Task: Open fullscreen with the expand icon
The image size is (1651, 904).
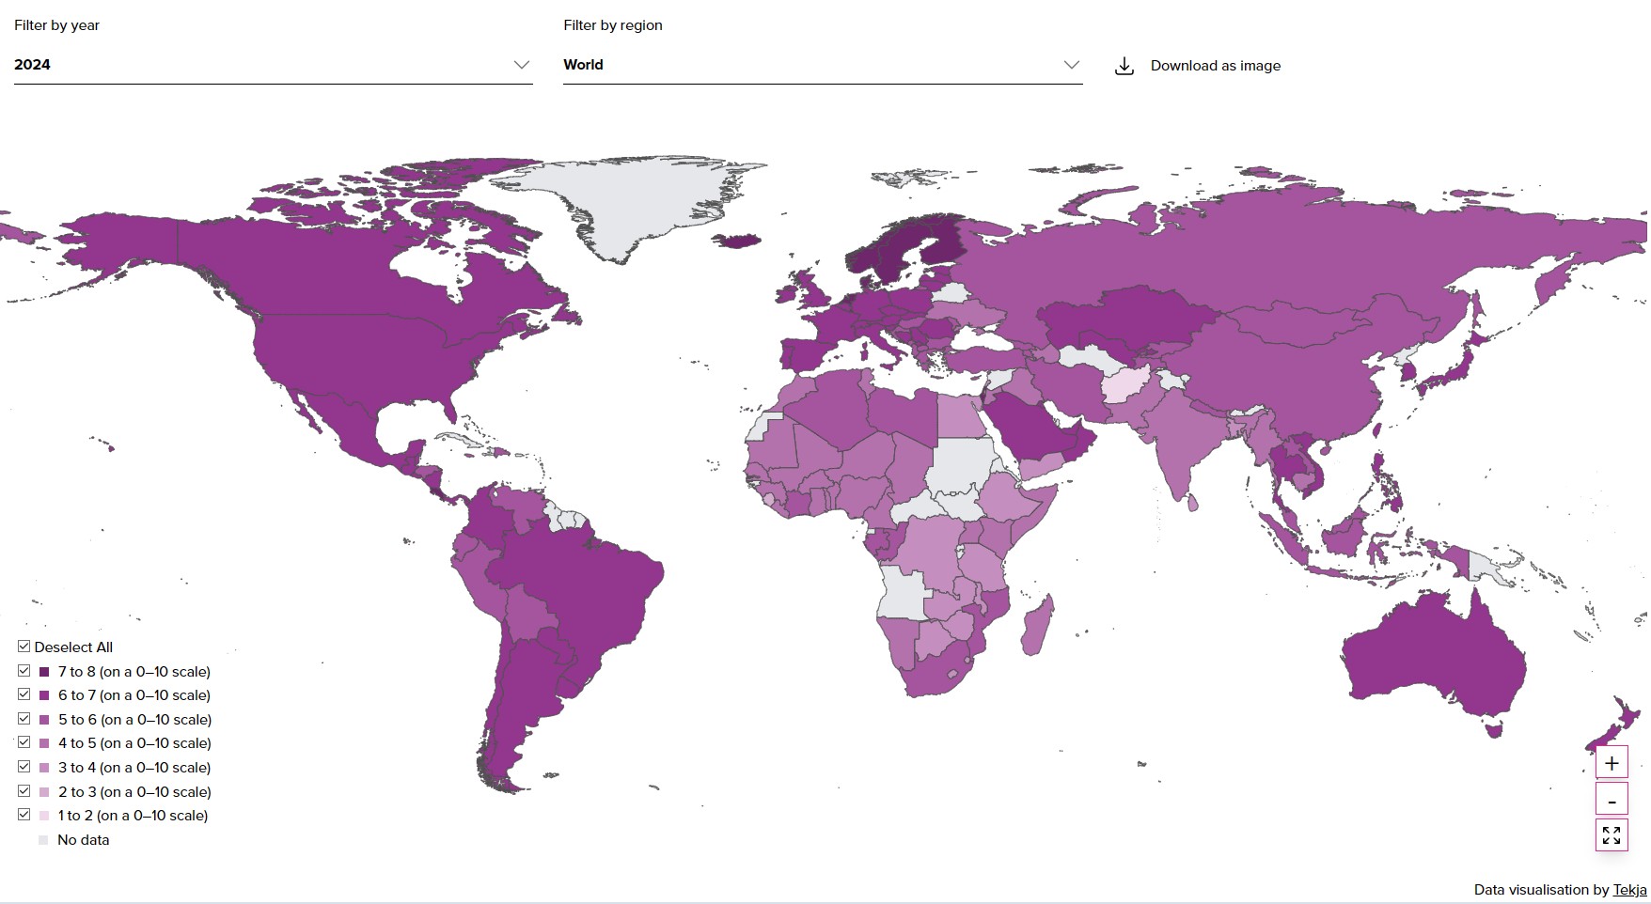Action: tap(1613, 834)
